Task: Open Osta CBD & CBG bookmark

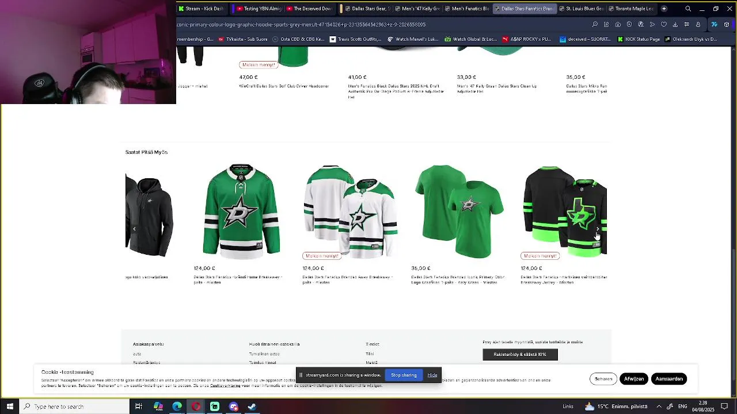Action: point(298,39)
